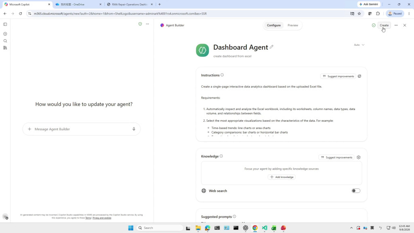This screenshot has width=414, height=233.
Task: Toggle the Web search switch on
Action: click(356, 191)
